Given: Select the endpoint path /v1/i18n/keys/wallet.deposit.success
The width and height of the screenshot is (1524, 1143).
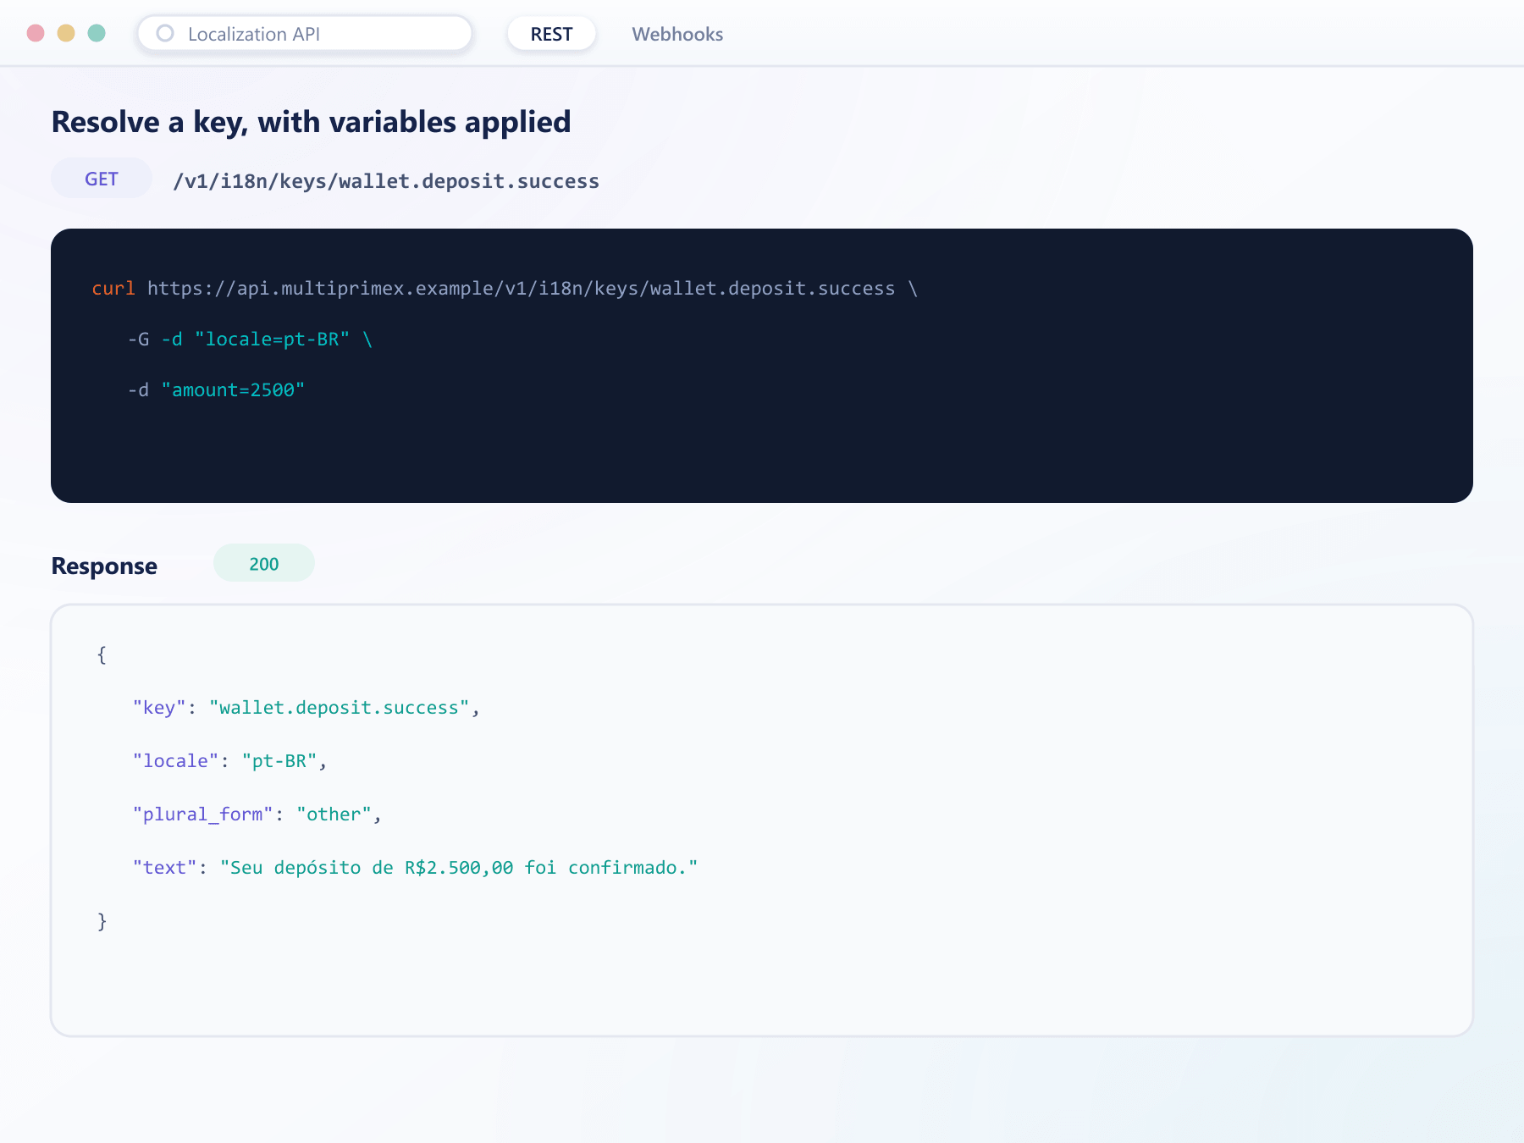Looking at the screenshot, I should pyautogui.click(x=386, y=181).
